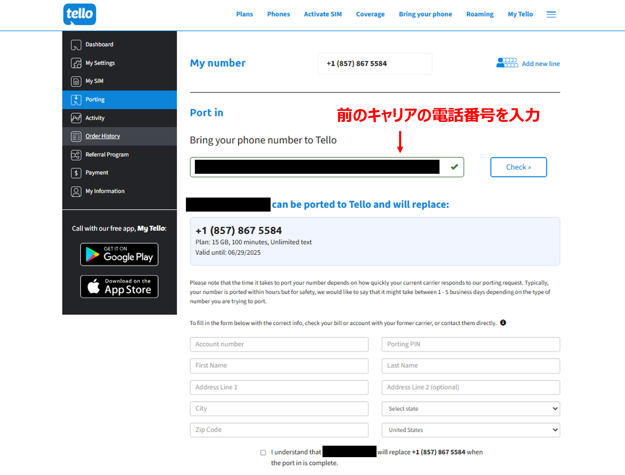Open My Tello in the navigation

coord(520,14)
